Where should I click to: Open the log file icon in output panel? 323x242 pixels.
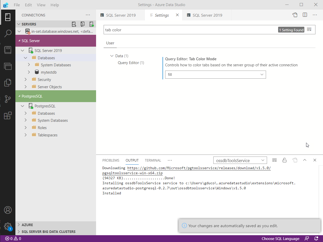tap(295, 160)
